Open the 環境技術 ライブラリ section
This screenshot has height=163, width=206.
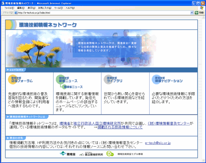tap(113, 79)
